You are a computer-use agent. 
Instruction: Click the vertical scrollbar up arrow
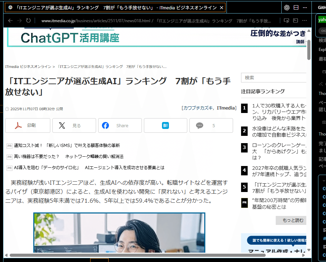tap(309, 31)
